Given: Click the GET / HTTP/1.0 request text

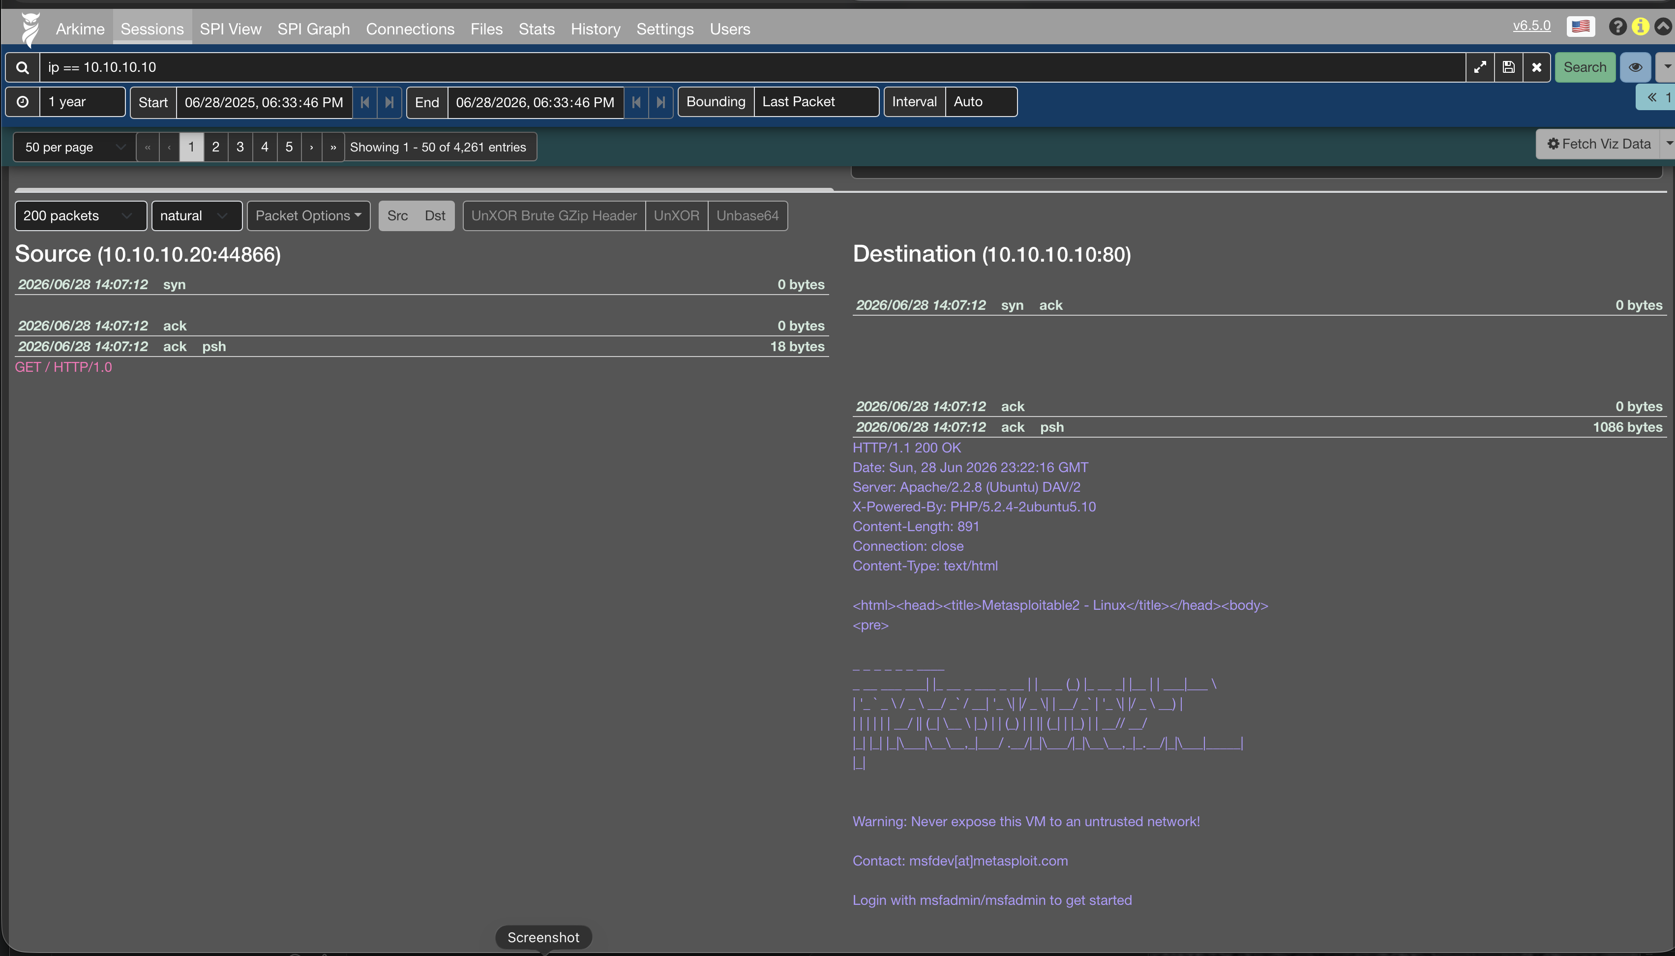Looking at the screenshot, I should point(64,368).
